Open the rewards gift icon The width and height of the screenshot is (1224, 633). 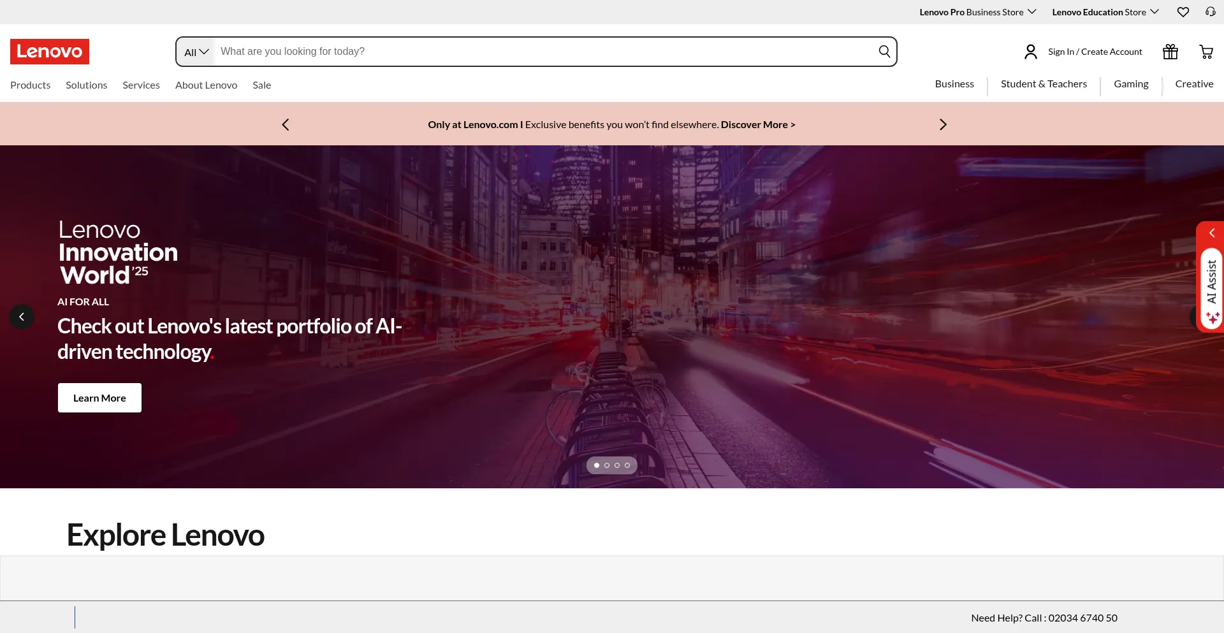click(x=1170, y=52)
